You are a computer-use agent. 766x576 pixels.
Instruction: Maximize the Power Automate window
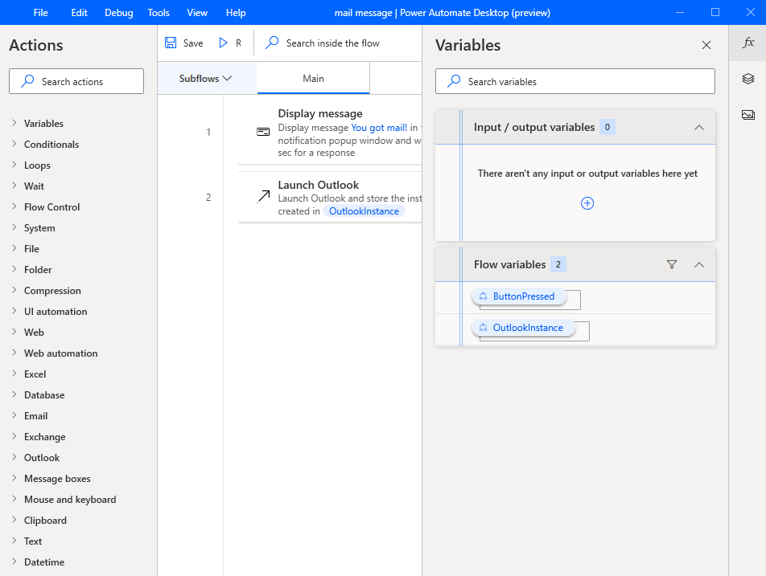click(715, 12)
